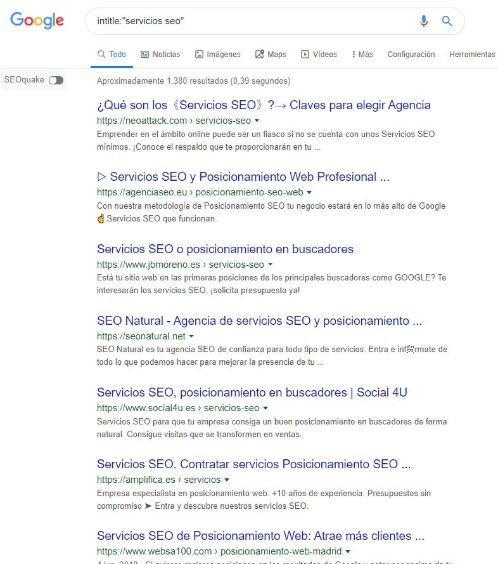Open 'Servicios SEO o posicionamiento en buscadores' result

[x=226, y=249]
